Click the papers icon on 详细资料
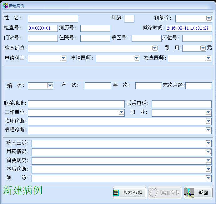This screenshot has width=216, height=204. pyautogui.click(x=153, y=193)
